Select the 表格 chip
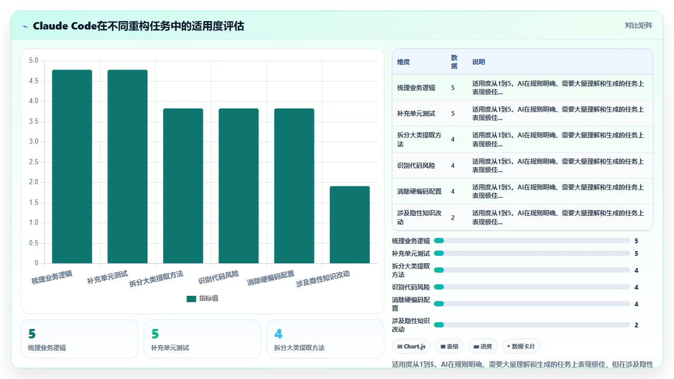 (x=449, y=346)
